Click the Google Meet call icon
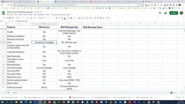Image resolution: width=185 pixels, height=104 pixels. pos(166,13)
